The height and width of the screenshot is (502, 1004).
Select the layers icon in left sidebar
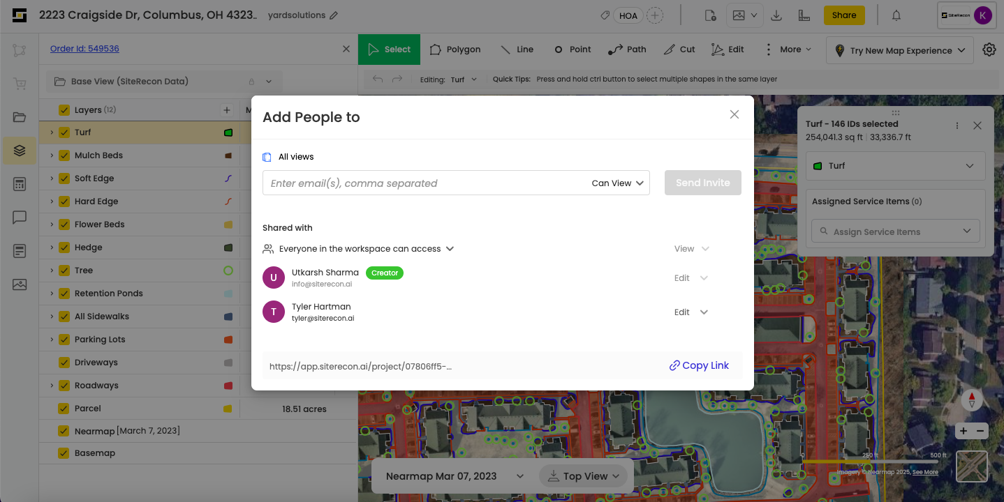pyautogui.click(x=20, y=151)
